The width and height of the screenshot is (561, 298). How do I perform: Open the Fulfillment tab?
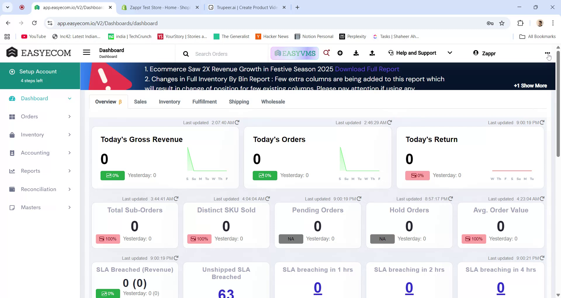click(x=204, y=102)
